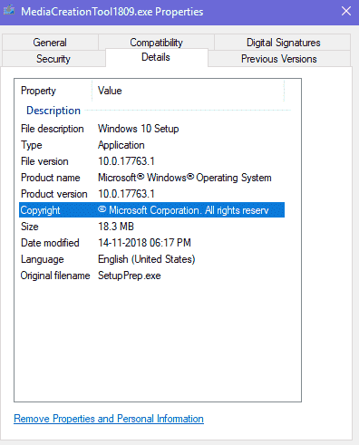The height and width of the screenshot is (445, 359).
Task: Click the '18.3 MB' size value
Action: (x=116, y=227)
